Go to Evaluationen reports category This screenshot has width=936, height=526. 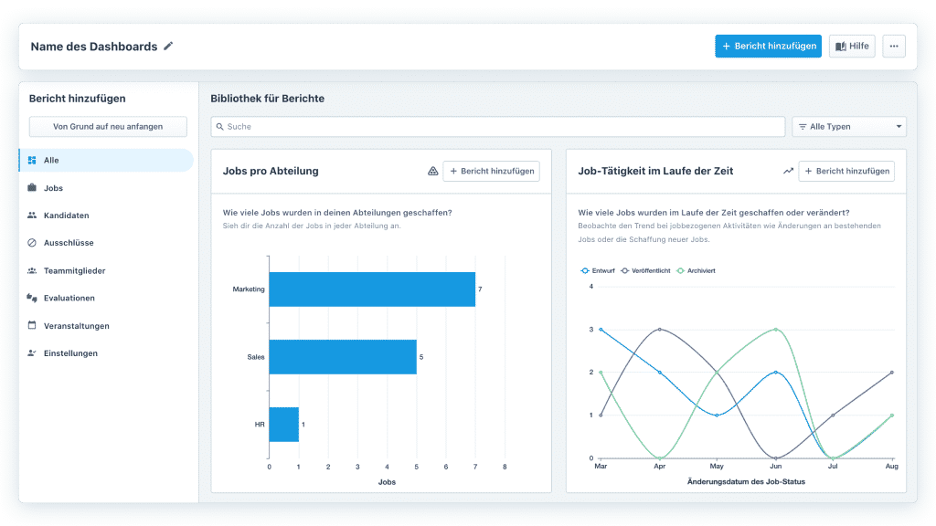[69, 298]
